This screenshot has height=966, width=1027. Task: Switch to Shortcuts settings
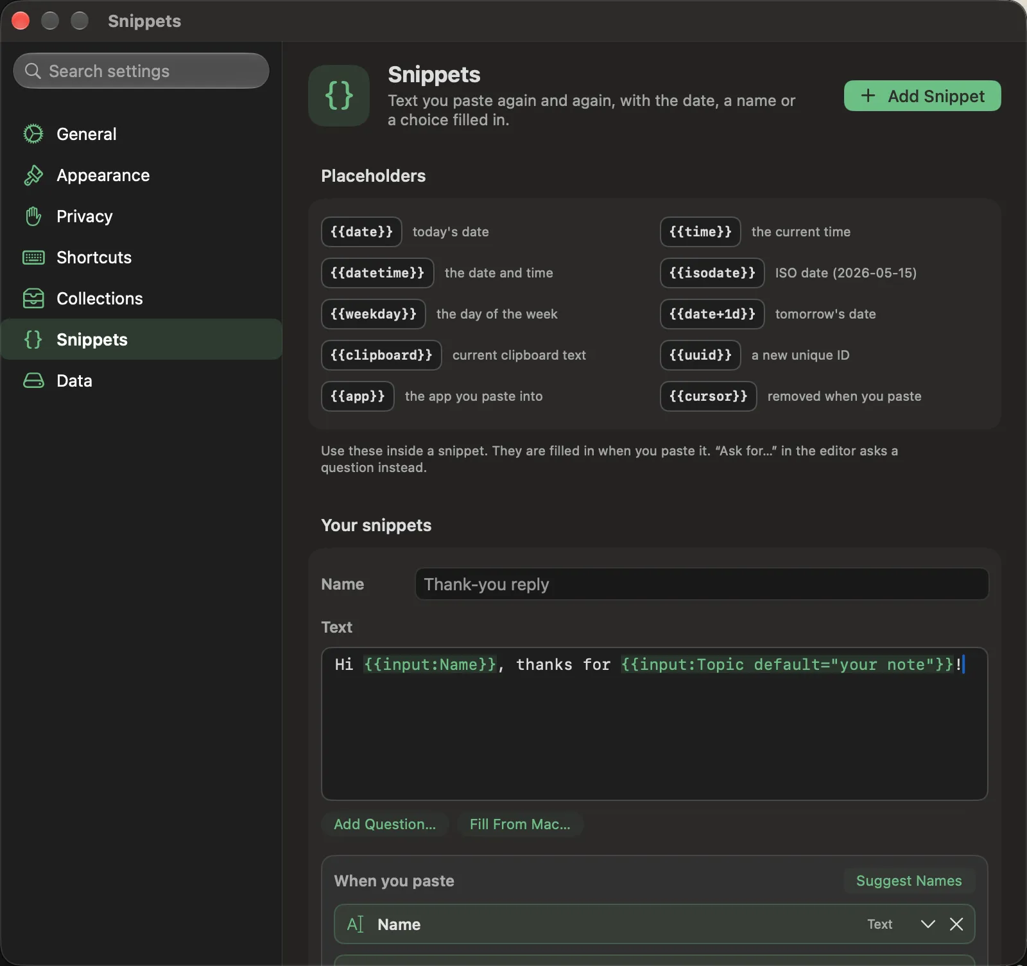(x=141, y=258)
